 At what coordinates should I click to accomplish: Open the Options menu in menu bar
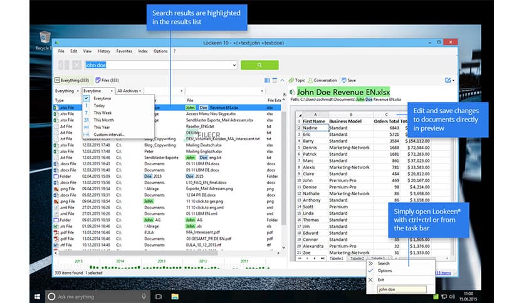coord(160,51)
